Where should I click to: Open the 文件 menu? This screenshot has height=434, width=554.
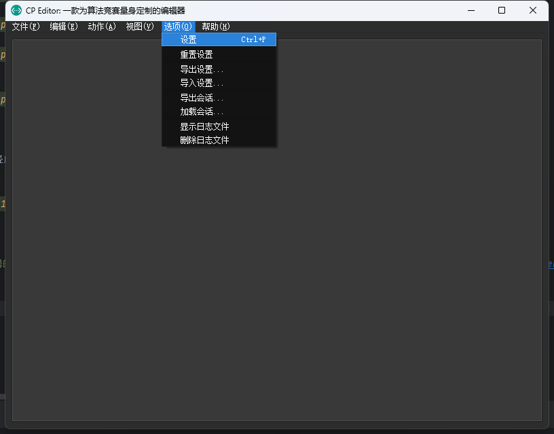click(x=26, y=26)
